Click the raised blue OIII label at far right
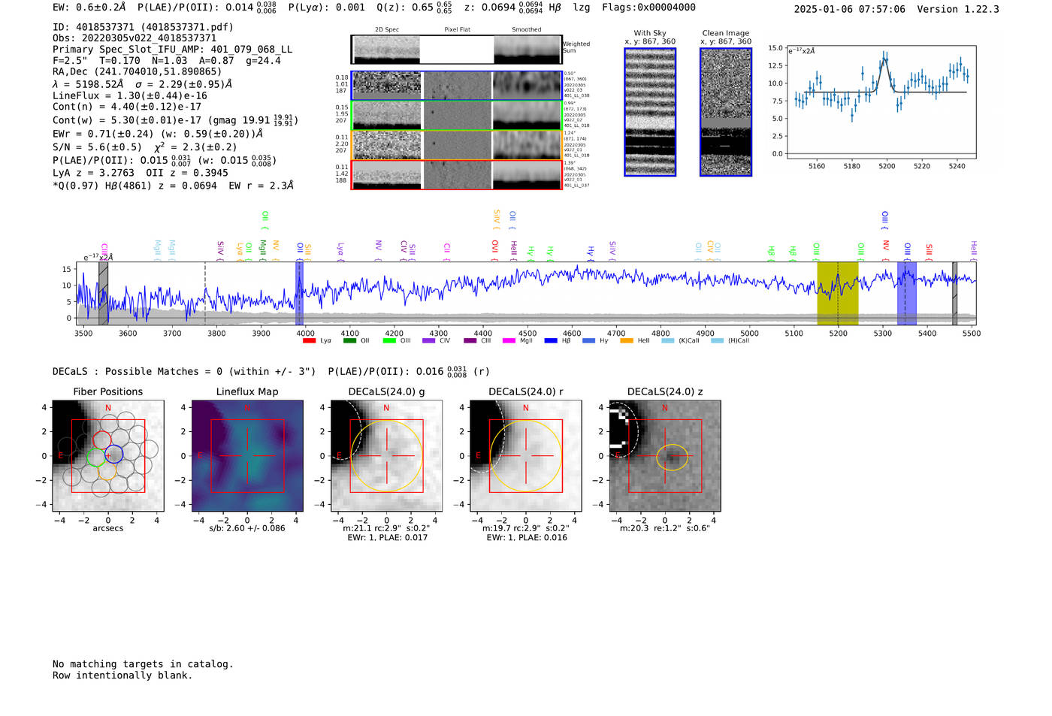Screen dimensions: 1052x716 885,219
